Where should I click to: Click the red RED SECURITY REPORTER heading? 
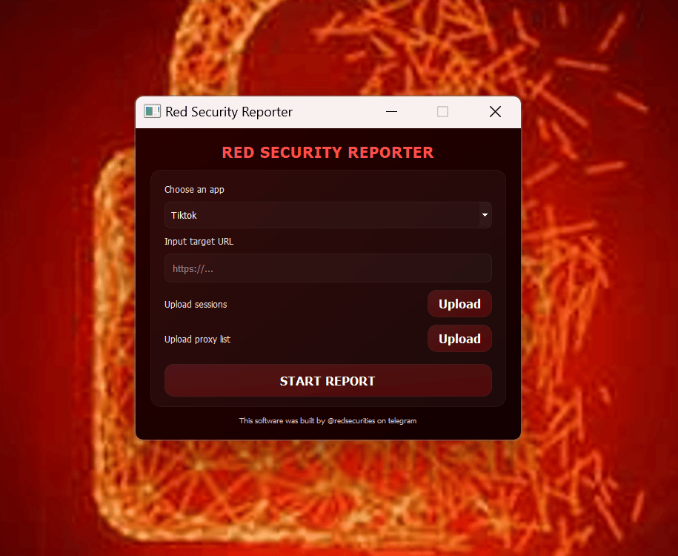(x=328, y=152)
